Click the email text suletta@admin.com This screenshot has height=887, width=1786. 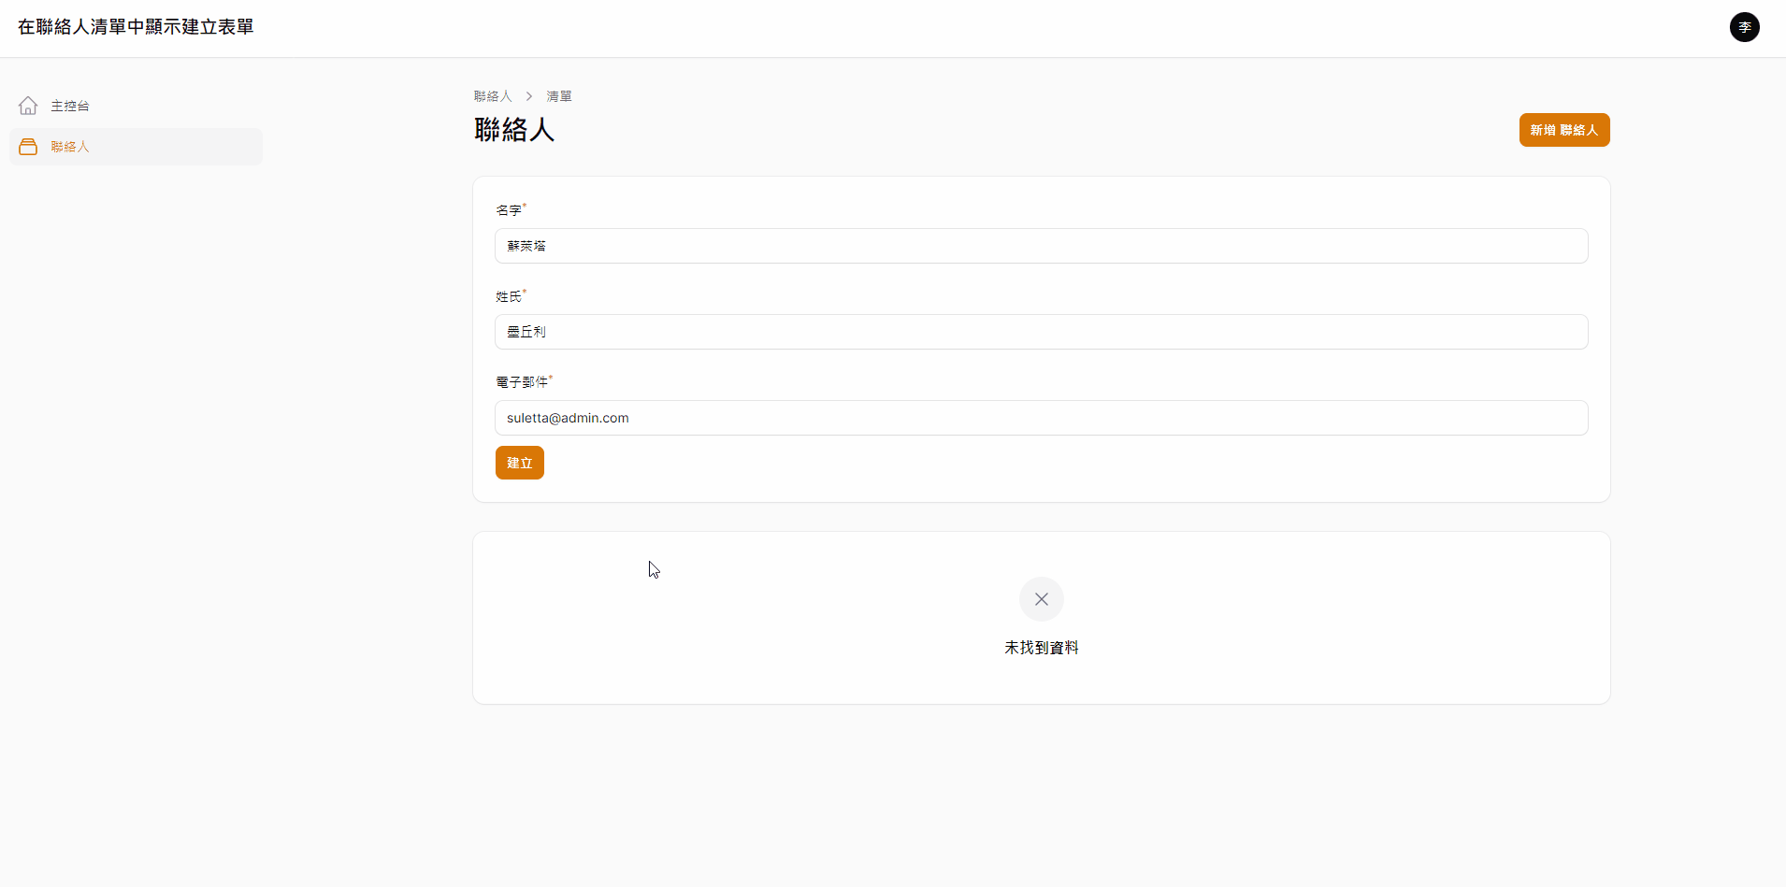click(x=567, y=417)
